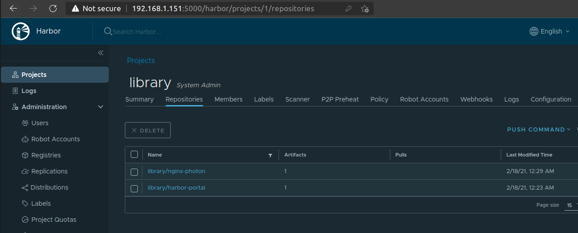Click the Project Quotas gauge icon
Screen dimensions: 578x233
(25, 220)
